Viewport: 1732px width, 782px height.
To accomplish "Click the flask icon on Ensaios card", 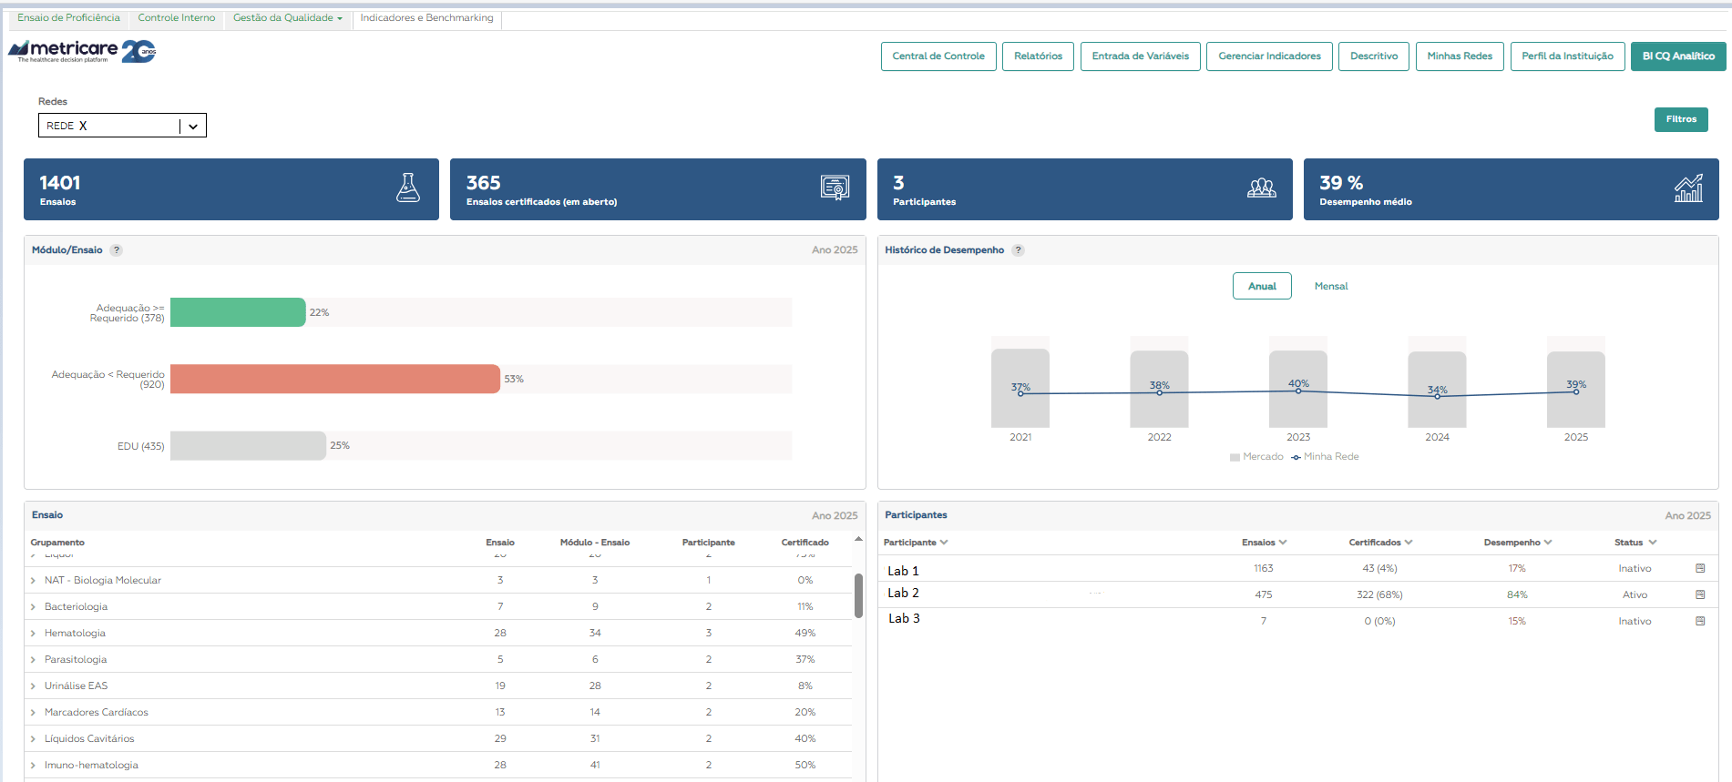I will pyautogui.click(x=408, y=188).
